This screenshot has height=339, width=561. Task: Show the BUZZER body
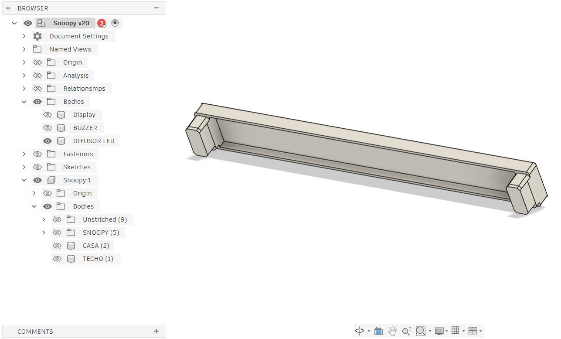pos(48,128)
